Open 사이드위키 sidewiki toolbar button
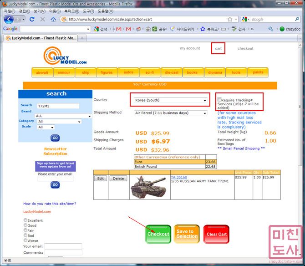 click(182, 29)
